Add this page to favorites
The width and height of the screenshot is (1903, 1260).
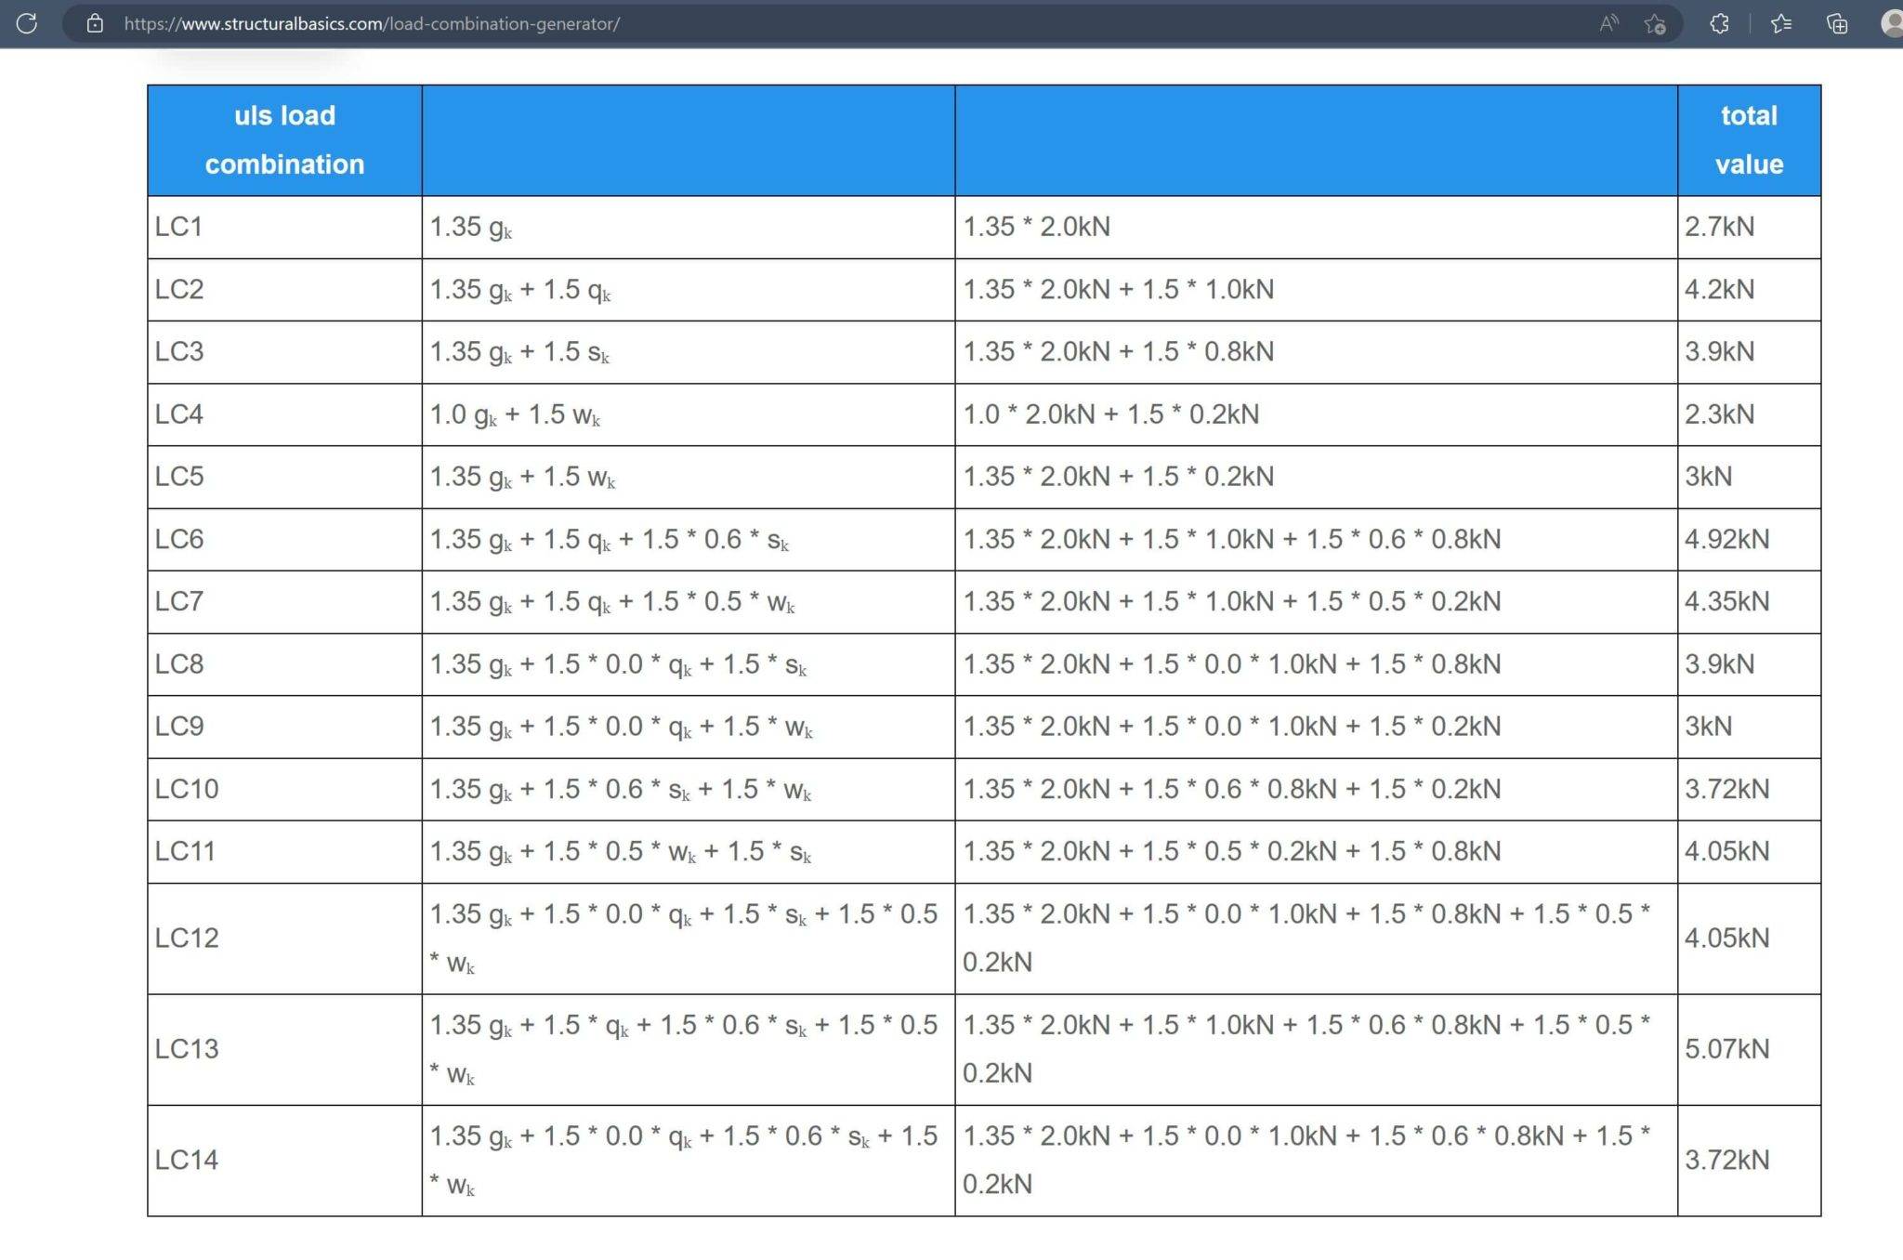[1653, 23]
